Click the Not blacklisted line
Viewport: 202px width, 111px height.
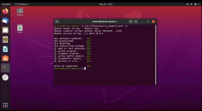[72, 41]
